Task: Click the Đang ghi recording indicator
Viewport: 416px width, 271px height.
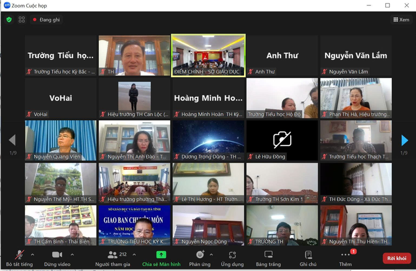Action: (46, 19)
